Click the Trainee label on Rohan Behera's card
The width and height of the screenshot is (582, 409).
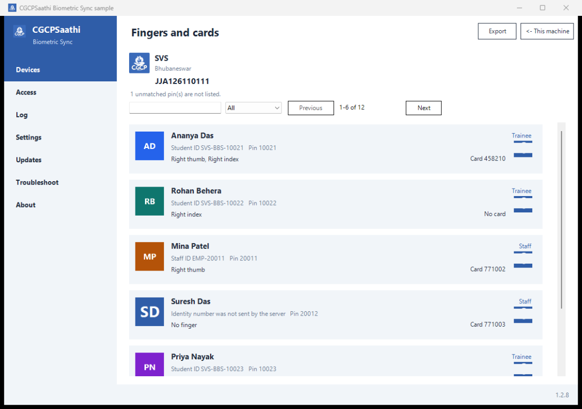tap(522, 191)
